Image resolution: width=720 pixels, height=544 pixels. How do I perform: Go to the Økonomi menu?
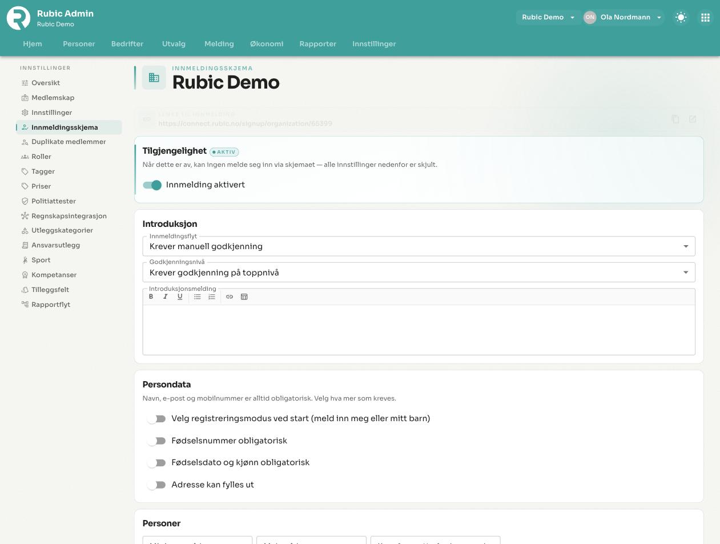pyautogui.click(x=267, y=44)
